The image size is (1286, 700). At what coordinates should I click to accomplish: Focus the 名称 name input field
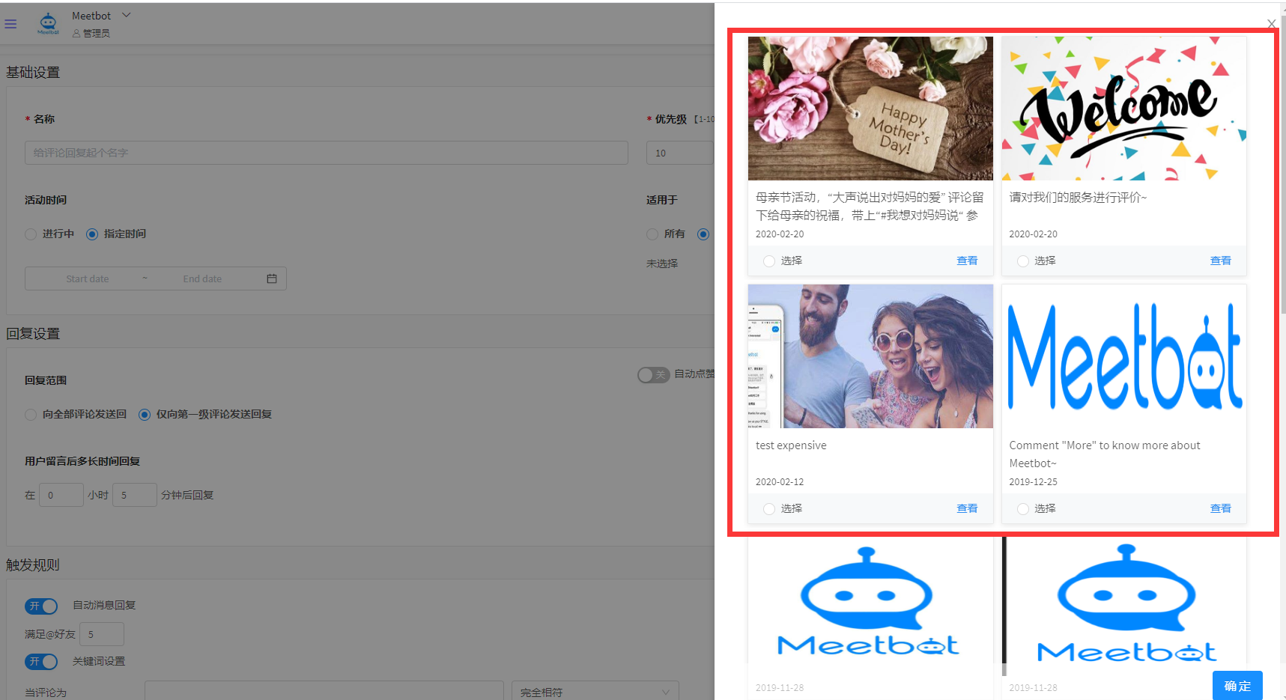click(x=327, y=153)
